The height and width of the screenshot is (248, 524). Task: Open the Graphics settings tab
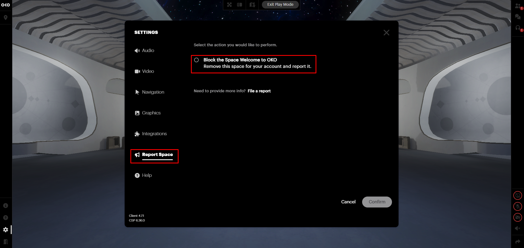[x=148, y=113]
